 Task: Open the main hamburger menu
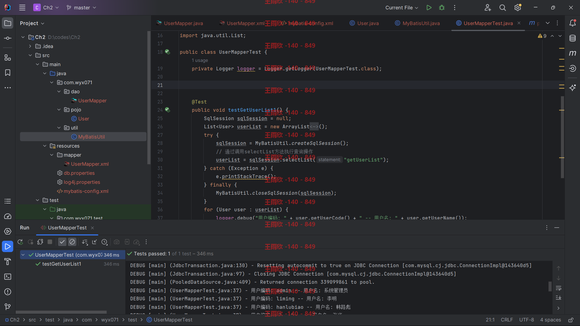tap(22, 8)
